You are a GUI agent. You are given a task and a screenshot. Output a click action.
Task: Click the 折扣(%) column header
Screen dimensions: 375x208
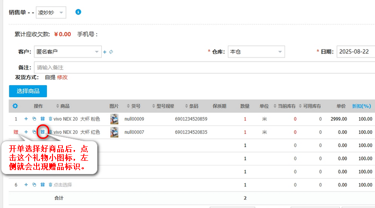(361, 106)
